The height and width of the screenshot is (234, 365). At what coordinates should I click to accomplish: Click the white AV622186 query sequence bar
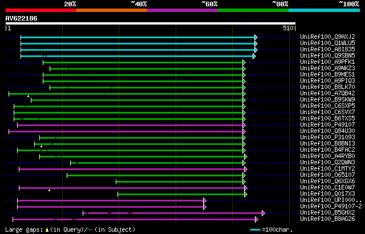point(151,23)
